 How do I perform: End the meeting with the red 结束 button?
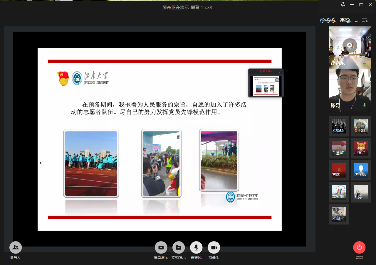359,247
